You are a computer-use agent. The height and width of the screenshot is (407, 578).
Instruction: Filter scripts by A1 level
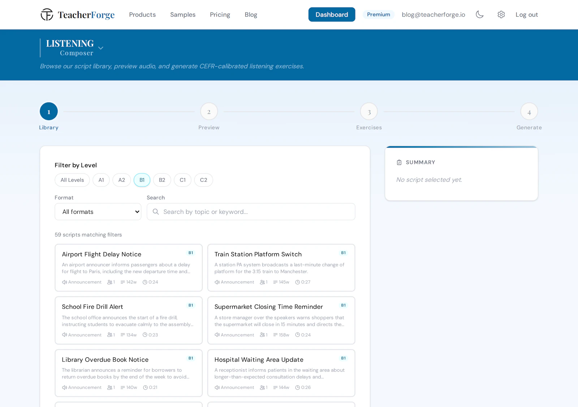[101, 180]
